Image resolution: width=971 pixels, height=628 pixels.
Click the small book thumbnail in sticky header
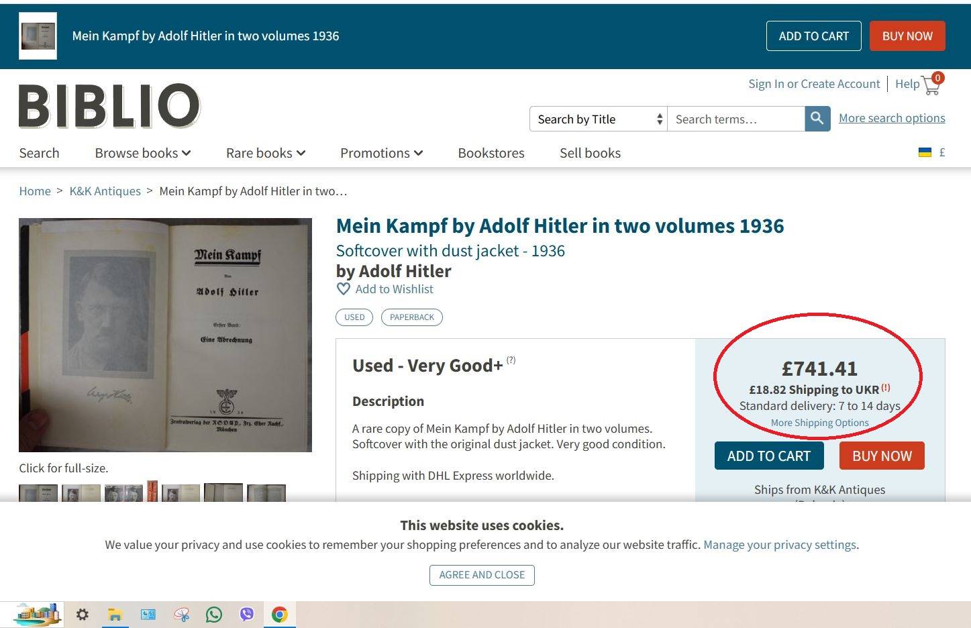(x=38, y=36)
